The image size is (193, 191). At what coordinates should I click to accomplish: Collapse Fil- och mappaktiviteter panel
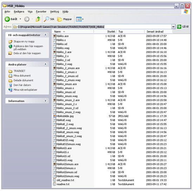click(x=45, y=35)
